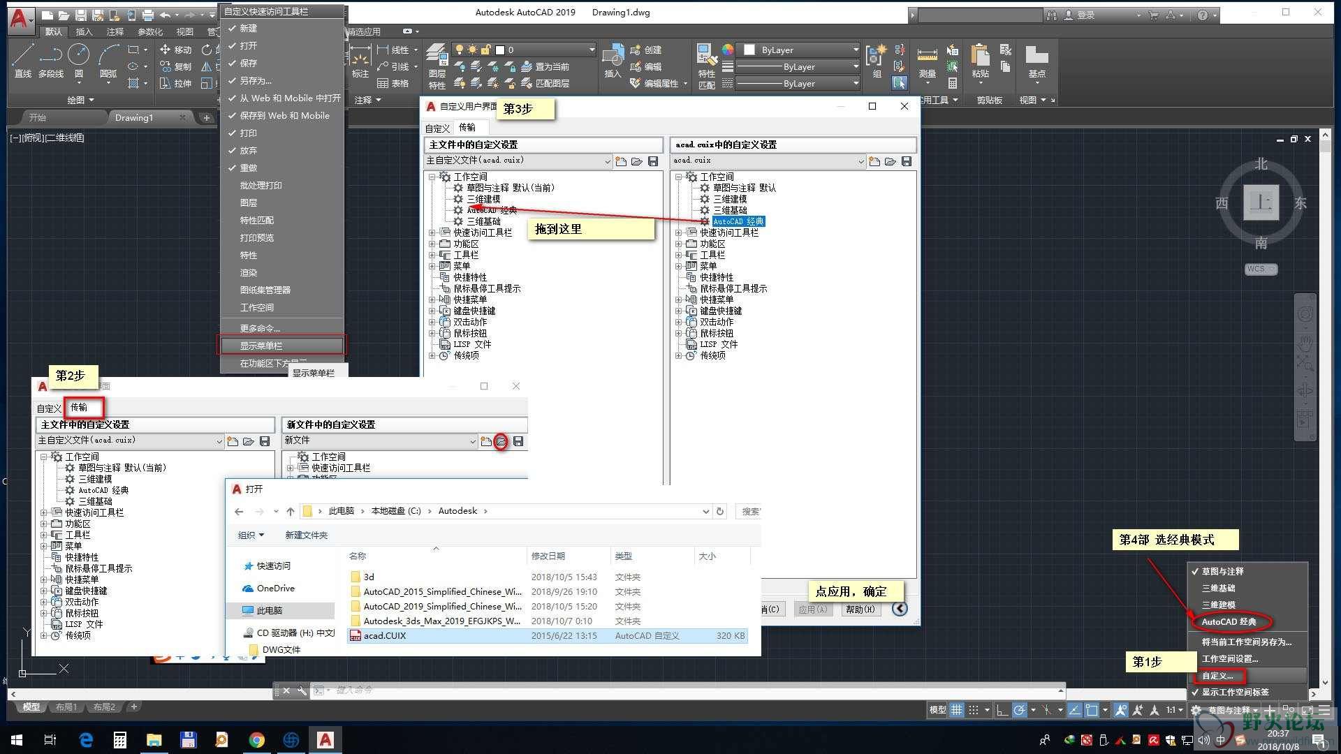The image size is (1341, 754).
Task: Activate the Move (移动) tool
Action: [175, 50]
